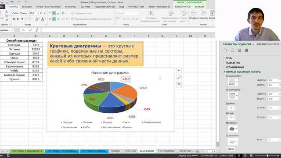Viewport: 281px width, 158px height.
Task: Open chart styles brush button
Action: click(179, 78)
